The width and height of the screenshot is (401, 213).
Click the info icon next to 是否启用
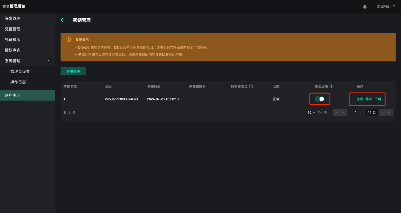tap(331, 86)
